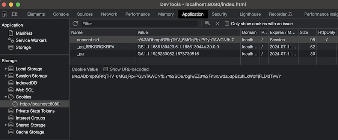The height and width of the screenshot is (140, 338).
Task: Select the Manifest item in sidebar
Action: point(24,33)
